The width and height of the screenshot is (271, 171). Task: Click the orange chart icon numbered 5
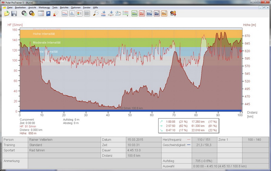(x=164, y=14)
